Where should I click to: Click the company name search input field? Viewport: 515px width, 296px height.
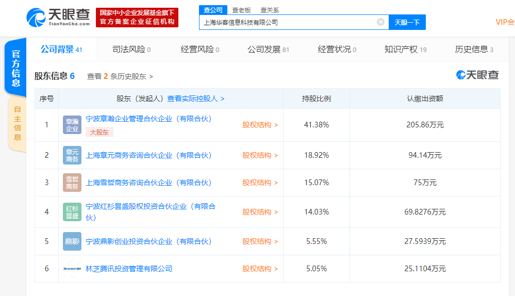tap(288, 22)
